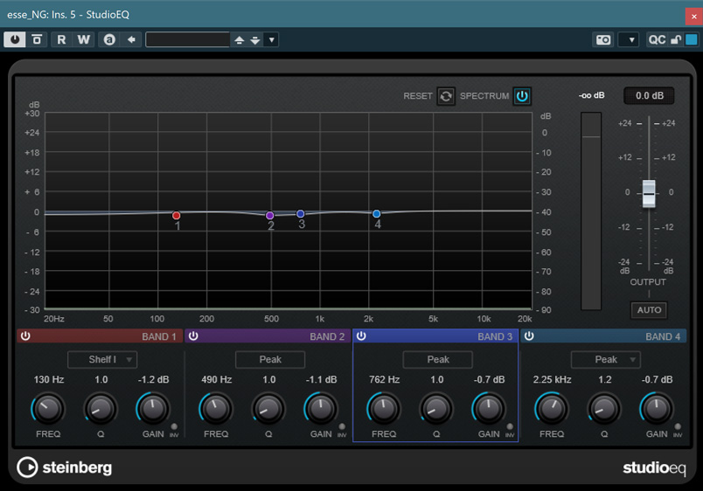Open the preset management dropdown
The height and width of the screenshot is (491, 703).
click(x=271, y=39)
